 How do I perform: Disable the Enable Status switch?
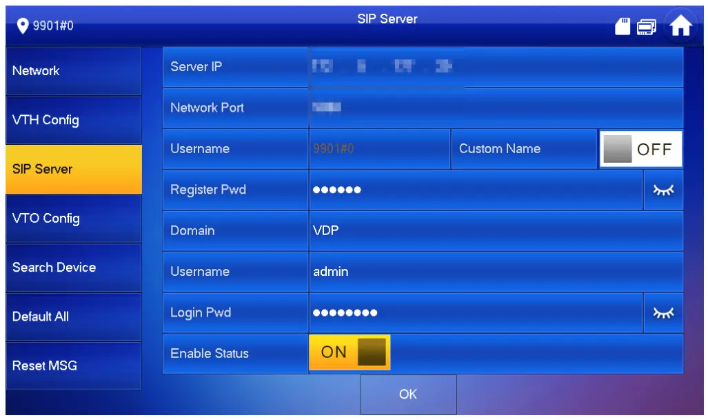click(x=350, y=352)
